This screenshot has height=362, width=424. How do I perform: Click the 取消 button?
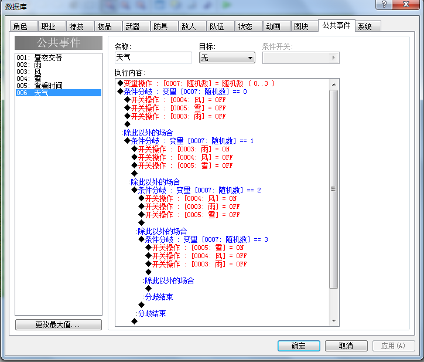[346, 346]
